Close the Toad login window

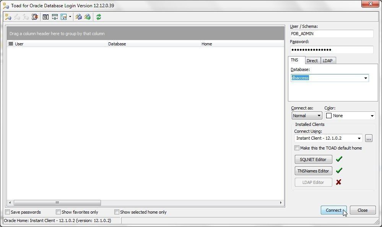370,4
